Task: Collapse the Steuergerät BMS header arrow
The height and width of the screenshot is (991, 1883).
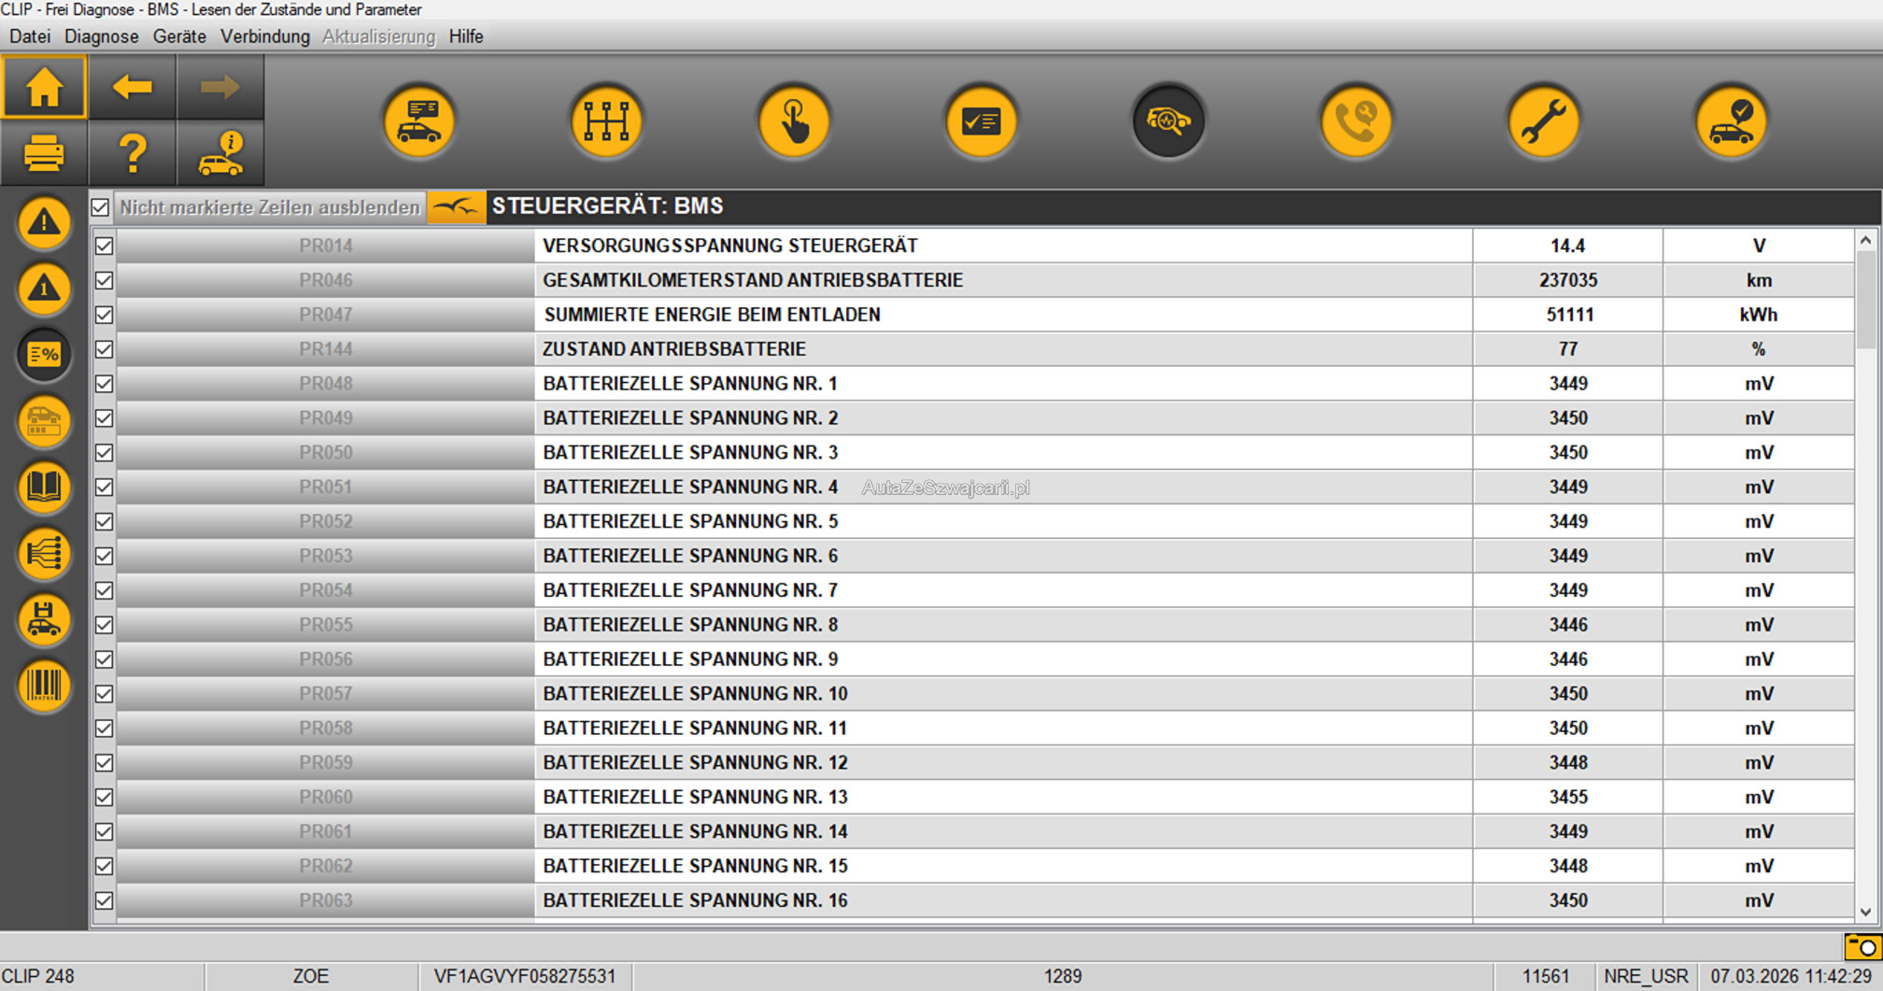Action: [456, 207]
